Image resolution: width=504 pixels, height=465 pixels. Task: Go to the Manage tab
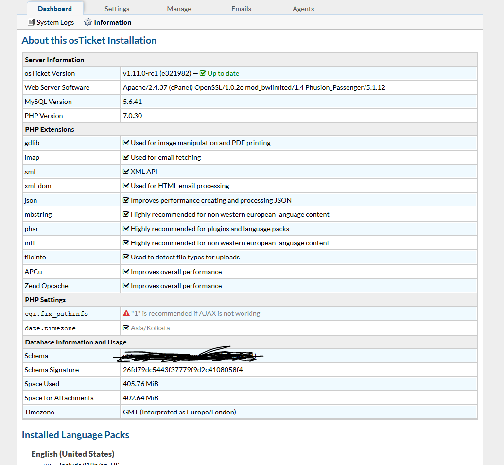[x=179, y=9]
